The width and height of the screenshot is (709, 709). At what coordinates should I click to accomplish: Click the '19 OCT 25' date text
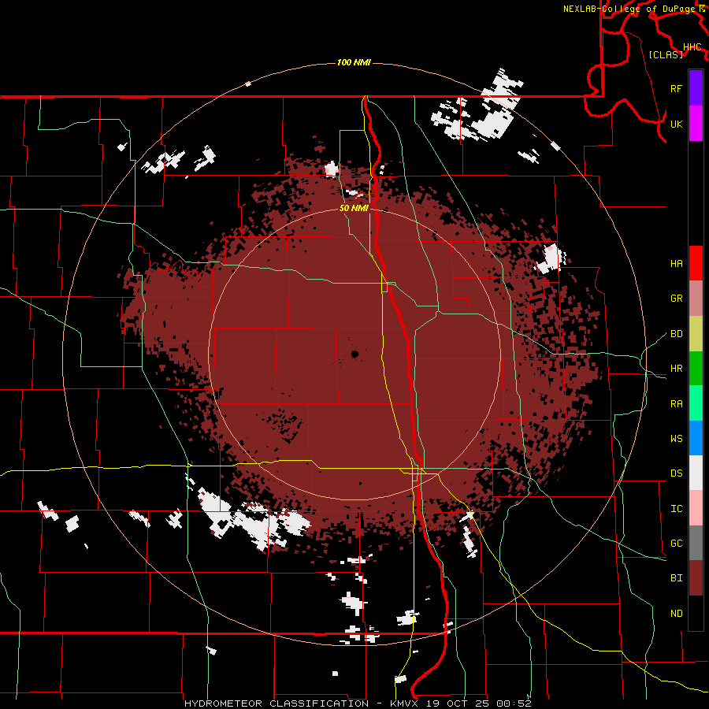(459, 703)
